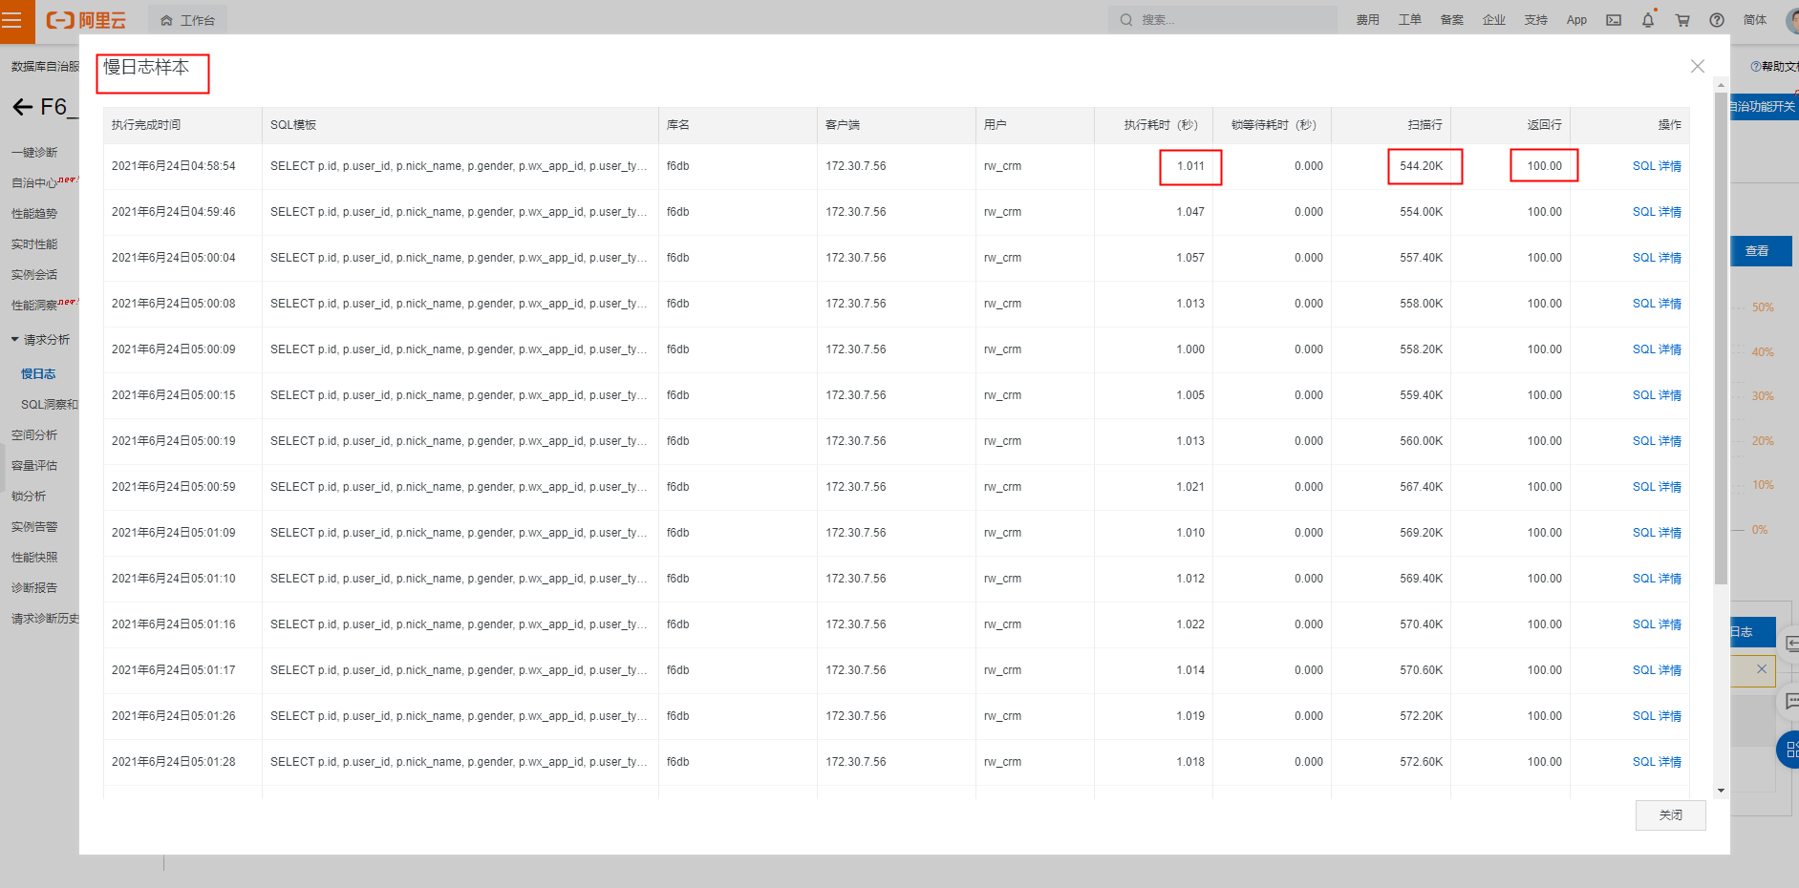1799x888 pixels.
Task: Switch language via 简体
Action: pyautogui.click(x=1755, y=20)
